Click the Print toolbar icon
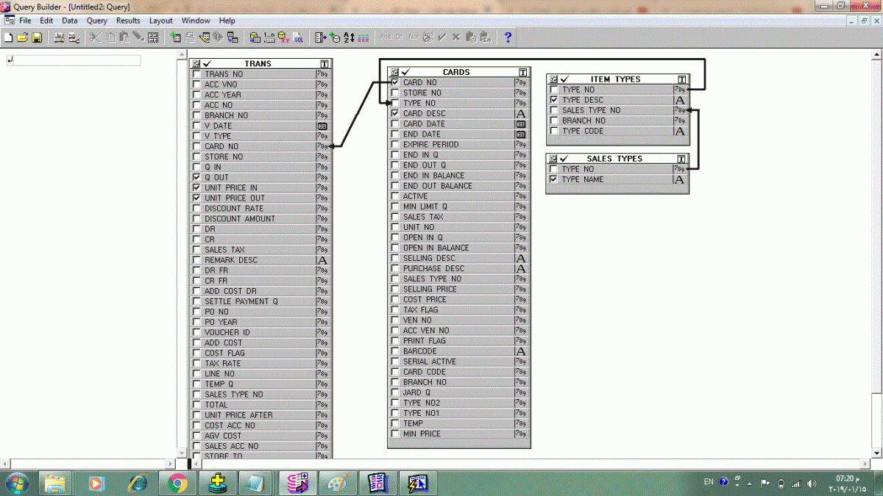Viewport: 883px width, 496px height. (x=59, y=37)
